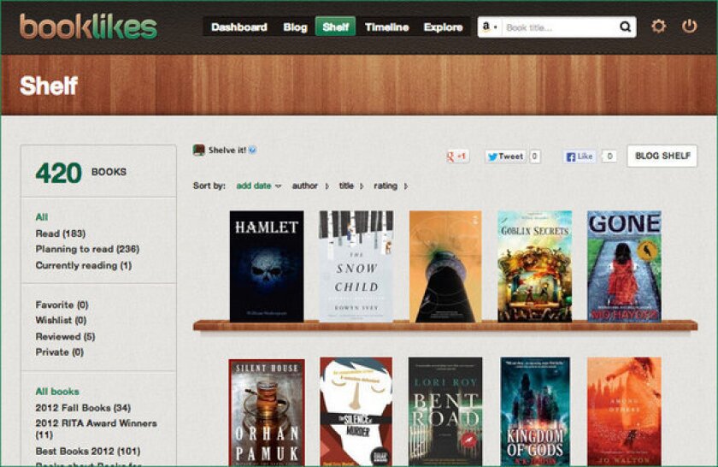Open the Hamlet book cover
The image size is (718, 467).
pyautogui.click(x=266, y=266)
